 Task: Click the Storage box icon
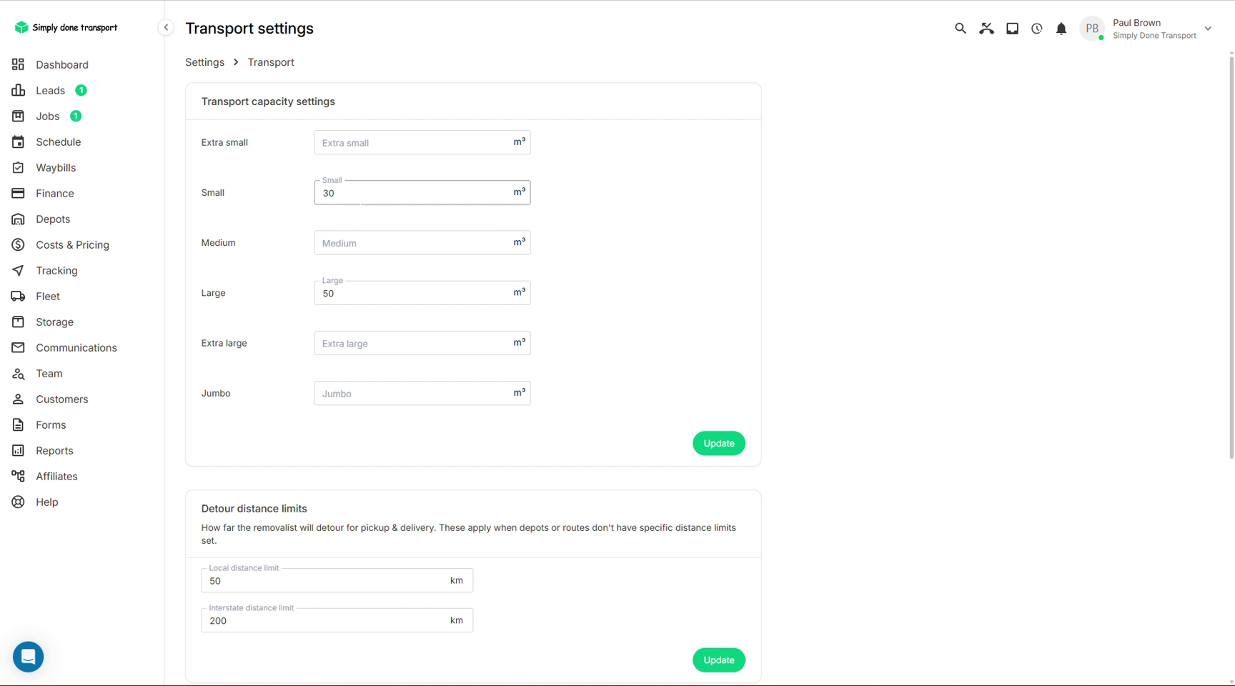[18, 322]
